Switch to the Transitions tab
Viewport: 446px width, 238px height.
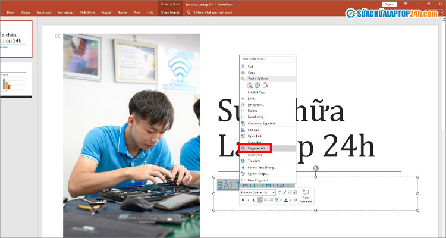point(43,12)
